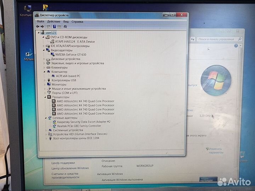Collapse the Процессоры node

45,97
